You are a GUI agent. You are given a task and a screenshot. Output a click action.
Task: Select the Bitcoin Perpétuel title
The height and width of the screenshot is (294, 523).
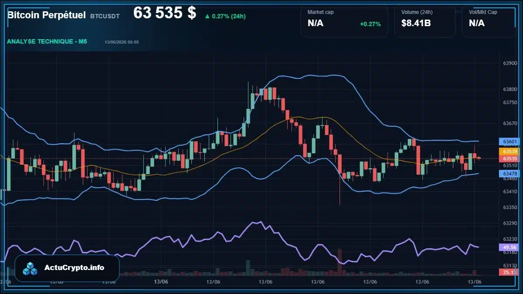pyautogui.click(x=47, y=15)
